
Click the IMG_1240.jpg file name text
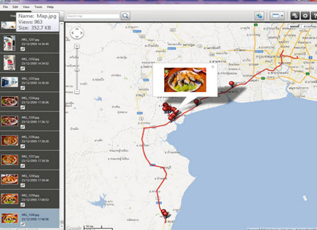(x=30, y=215)
